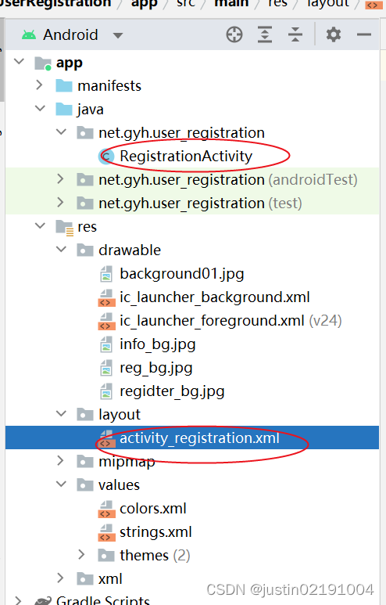Select regidter_bg.jpg image file
This screenshot has width=386, height=605.
click(x=172, y=391)
